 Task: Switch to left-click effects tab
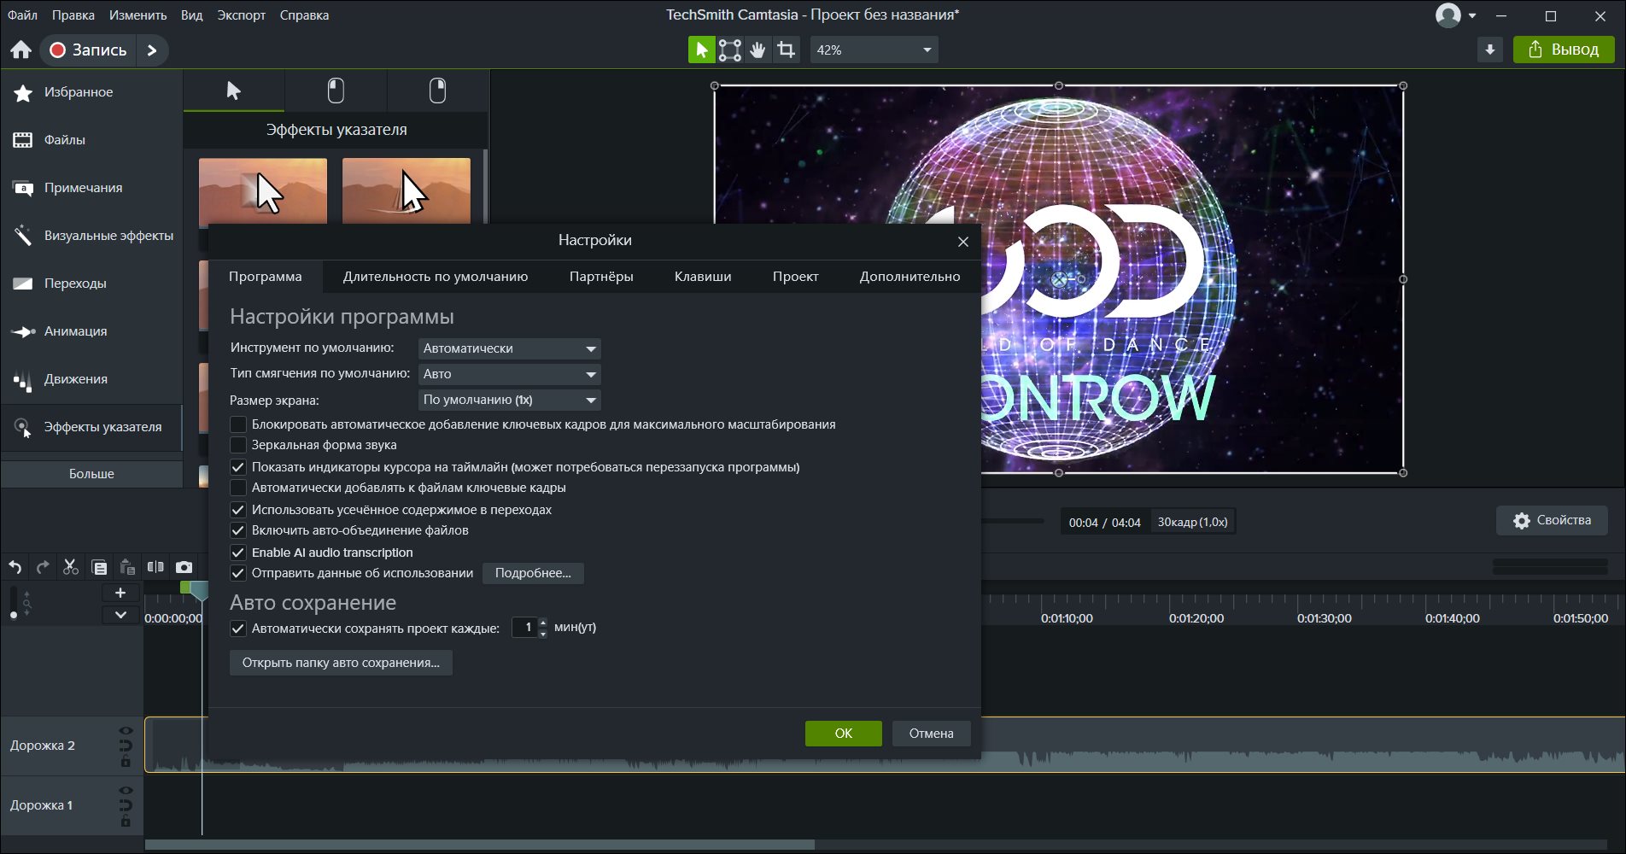click(x=336, y=91)
